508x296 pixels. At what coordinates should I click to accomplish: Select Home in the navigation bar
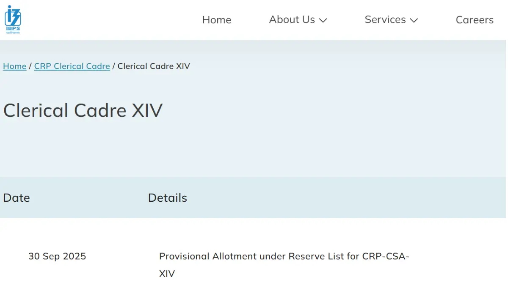(x=217, y=19)
